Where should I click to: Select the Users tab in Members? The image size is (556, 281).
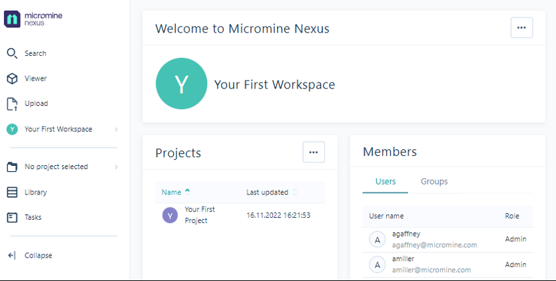pos(386,182)
